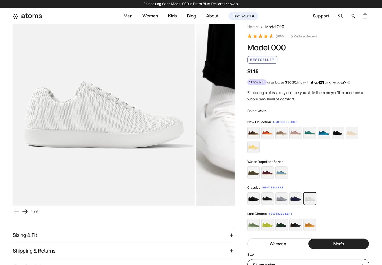Click the atoms logo
382x265 pixels.
click(x=27, y=16)
